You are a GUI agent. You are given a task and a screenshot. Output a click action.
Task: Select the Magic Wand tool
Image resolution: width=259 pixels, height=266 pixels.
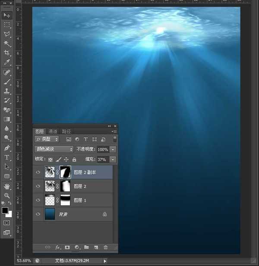(x=7, y=44)
